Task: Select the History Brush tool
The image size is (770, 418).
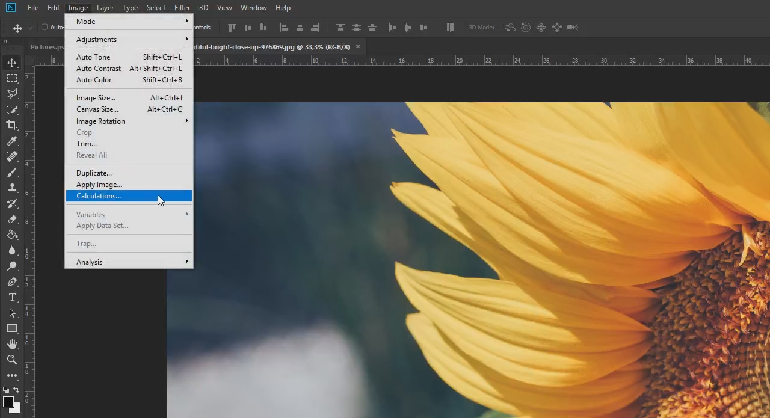Action: (12, 203)
